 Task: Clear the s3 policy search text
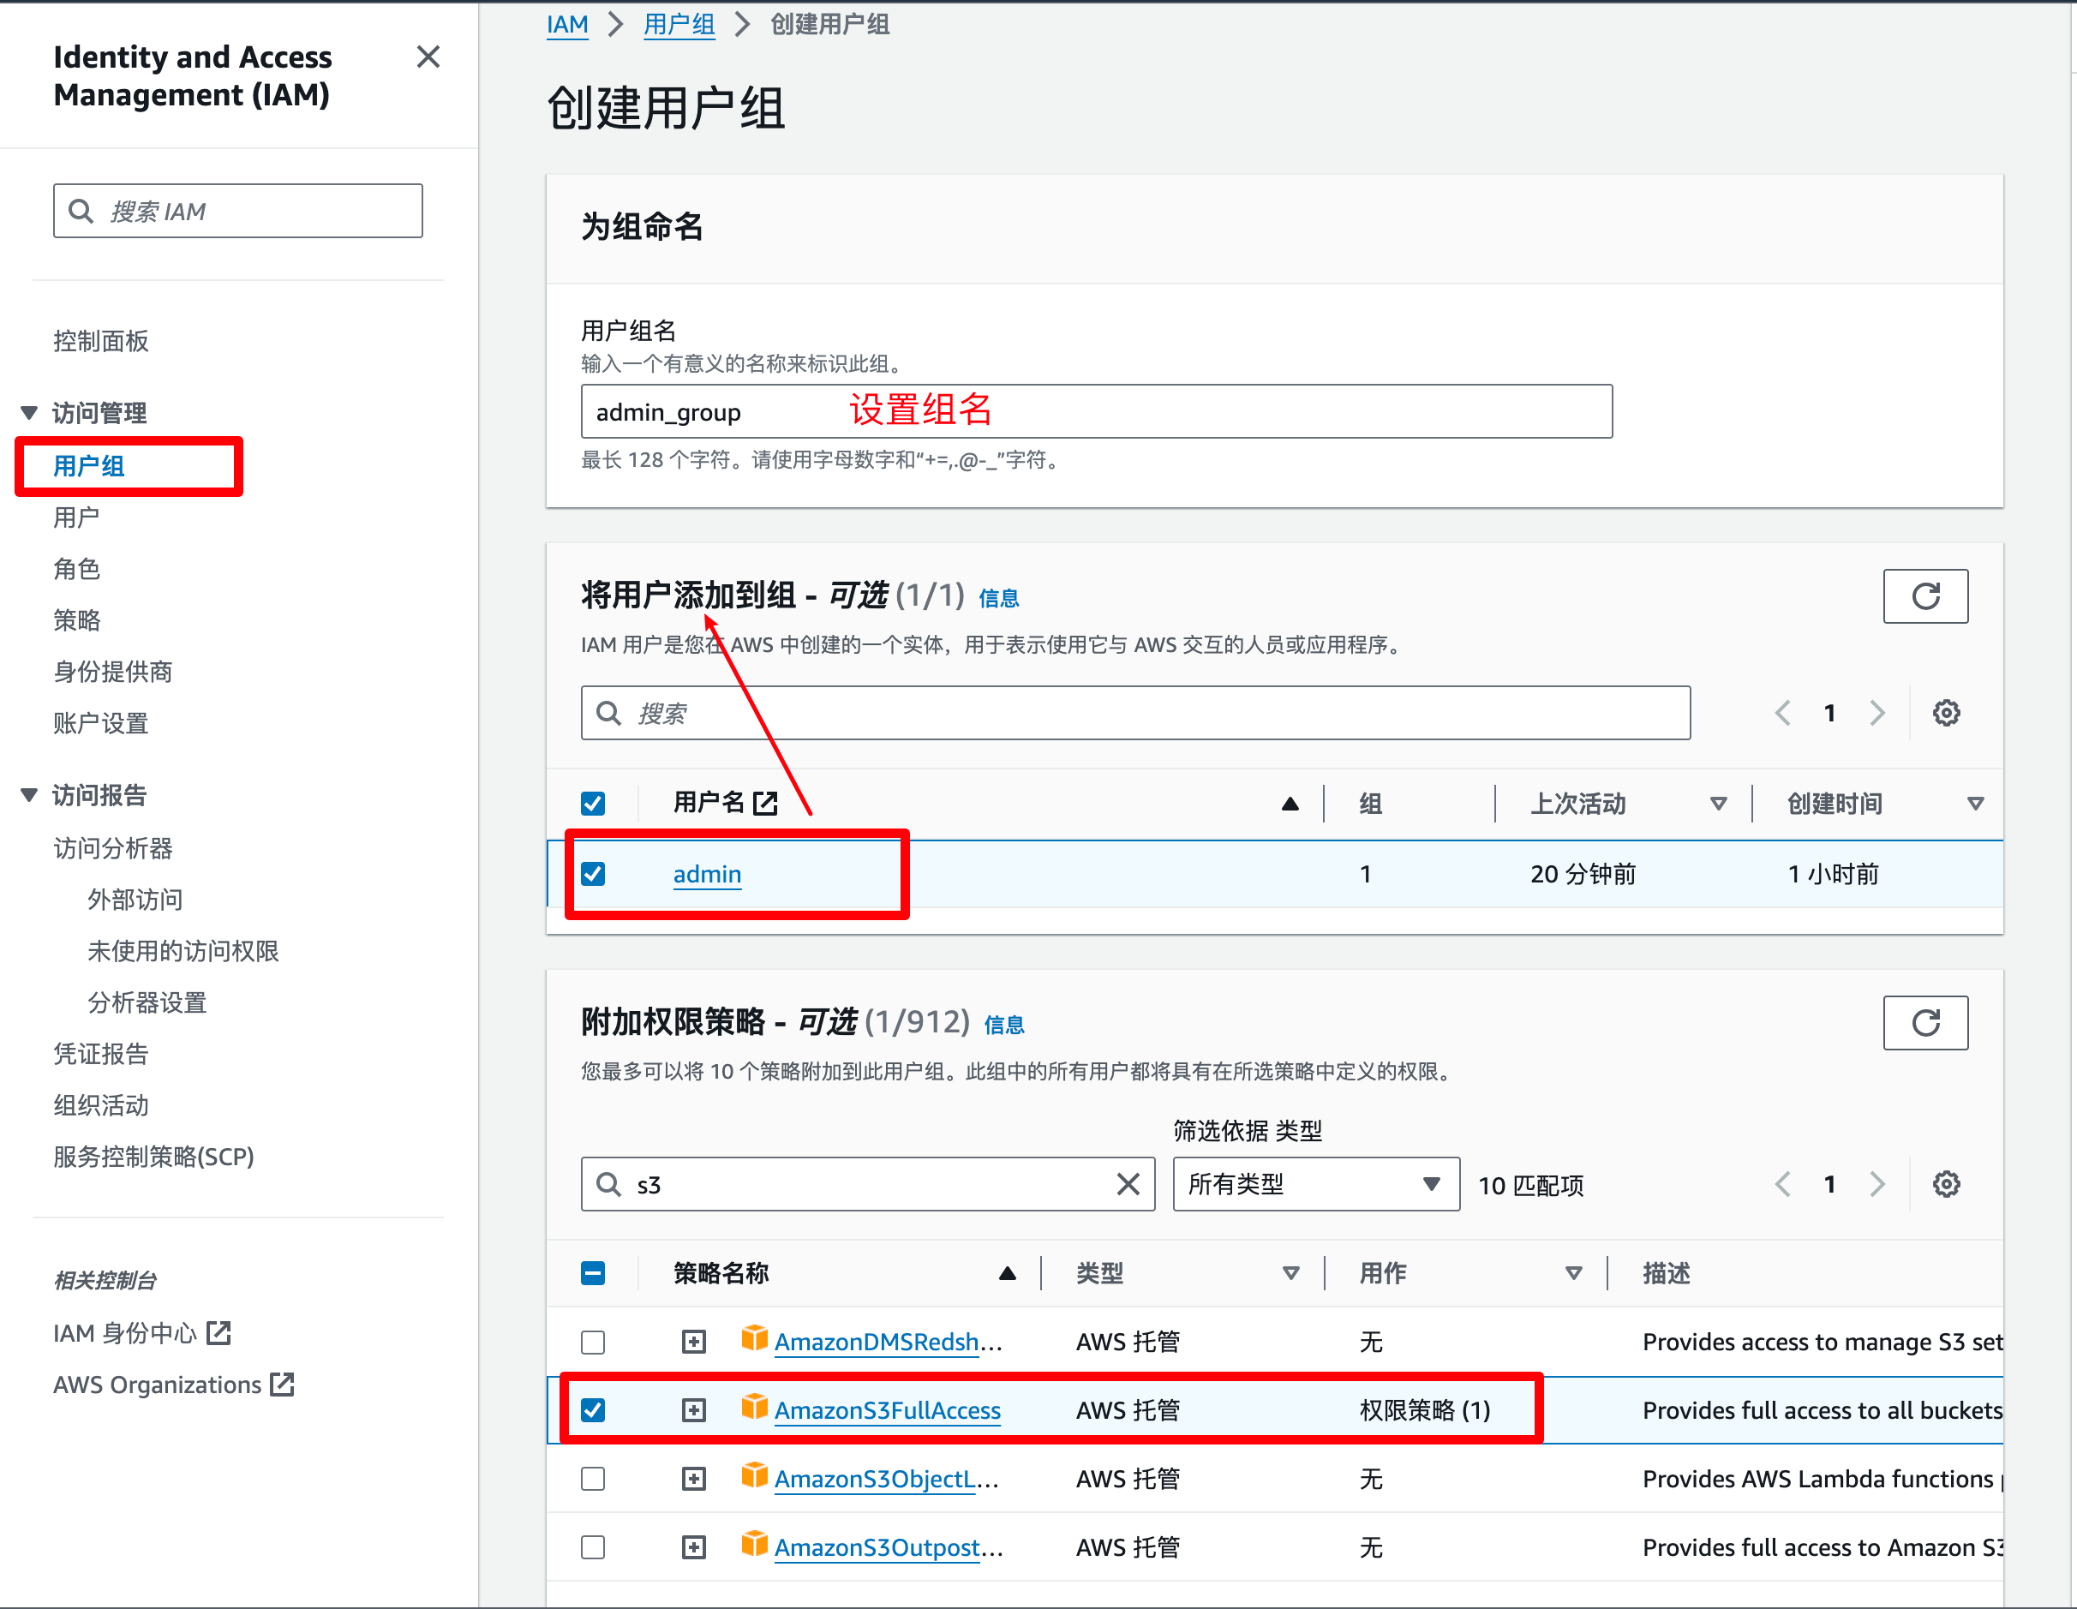point(1127,1184)
